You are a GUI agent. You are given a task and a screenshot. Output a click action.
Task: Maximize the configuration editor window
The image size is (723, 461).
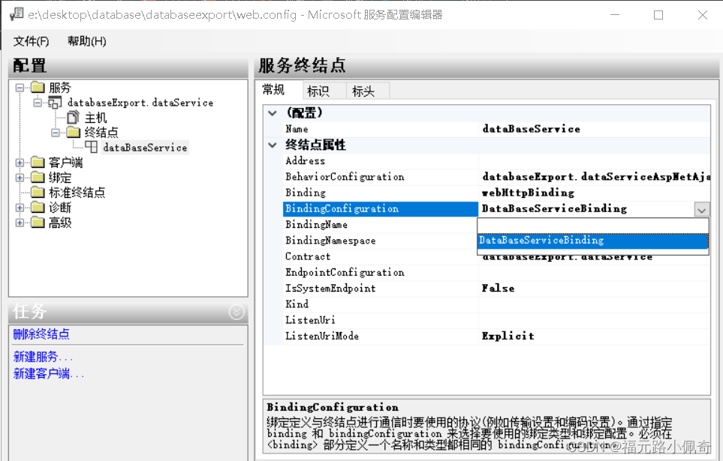[658, 15]
